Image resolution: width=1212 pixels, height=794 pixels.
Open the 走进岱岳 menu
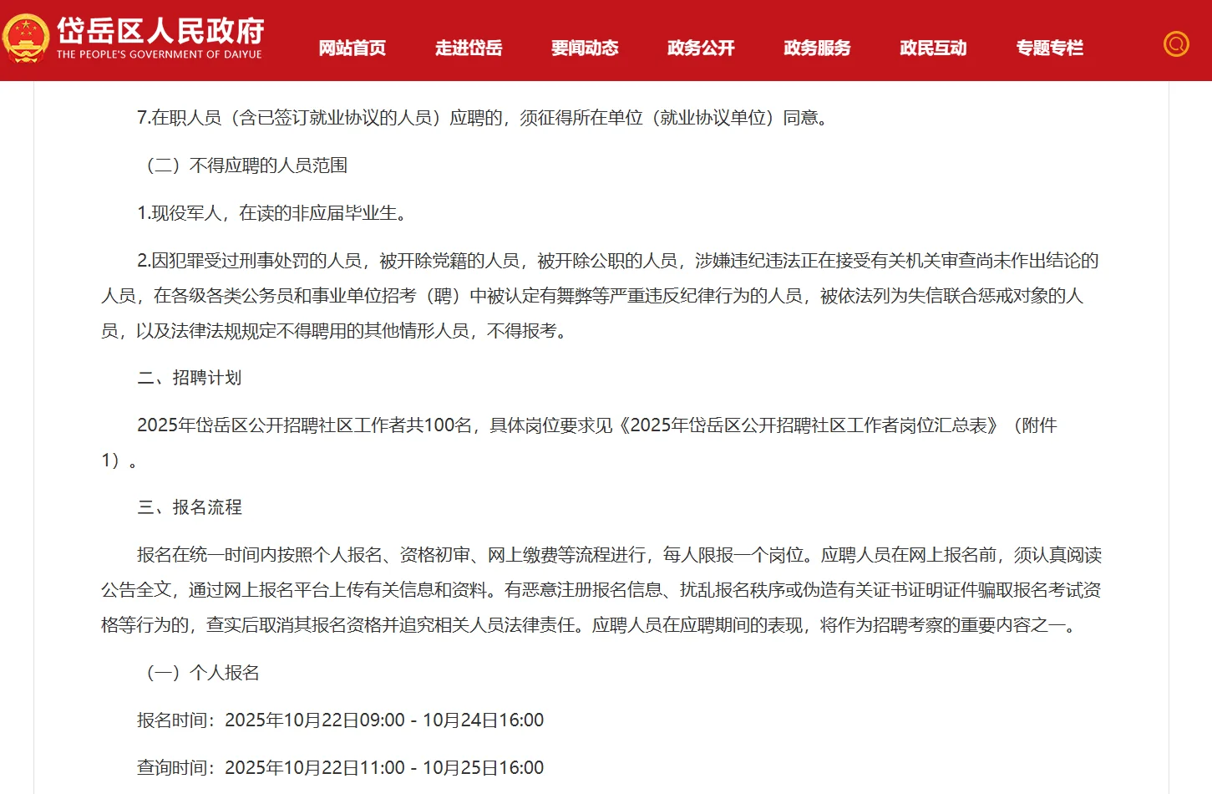click(x=469, y=48)
